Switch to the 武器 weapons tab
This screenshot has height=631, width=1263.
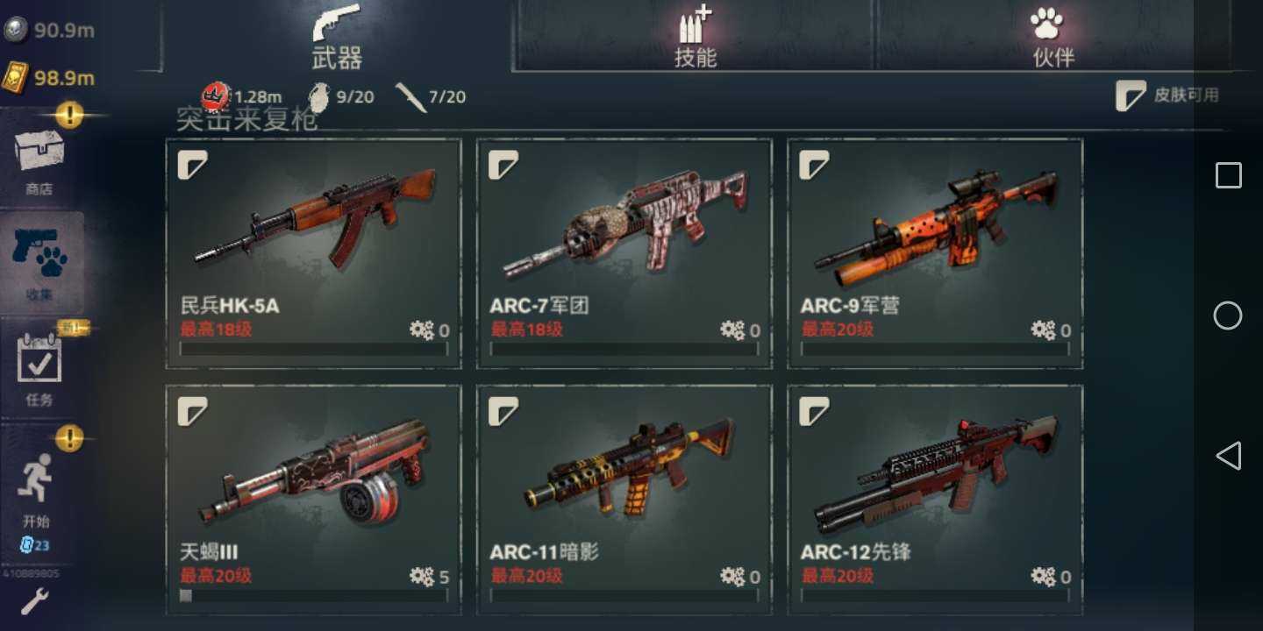click(337, 37)
